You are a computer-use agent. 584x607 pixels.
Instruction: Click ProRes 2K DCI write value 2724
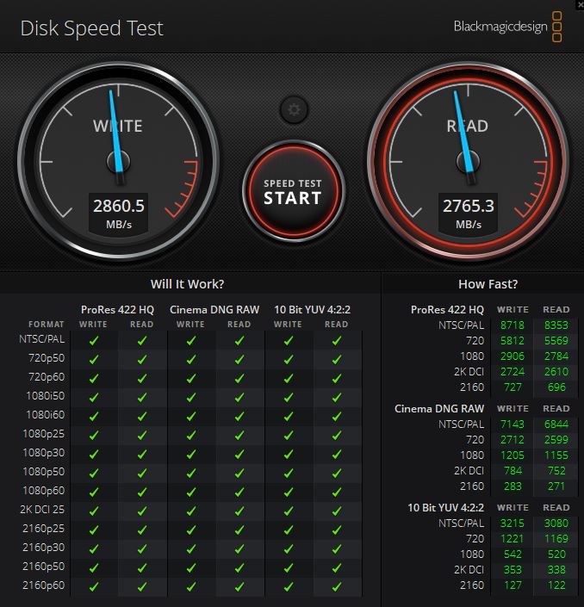[x=512, y=372]
